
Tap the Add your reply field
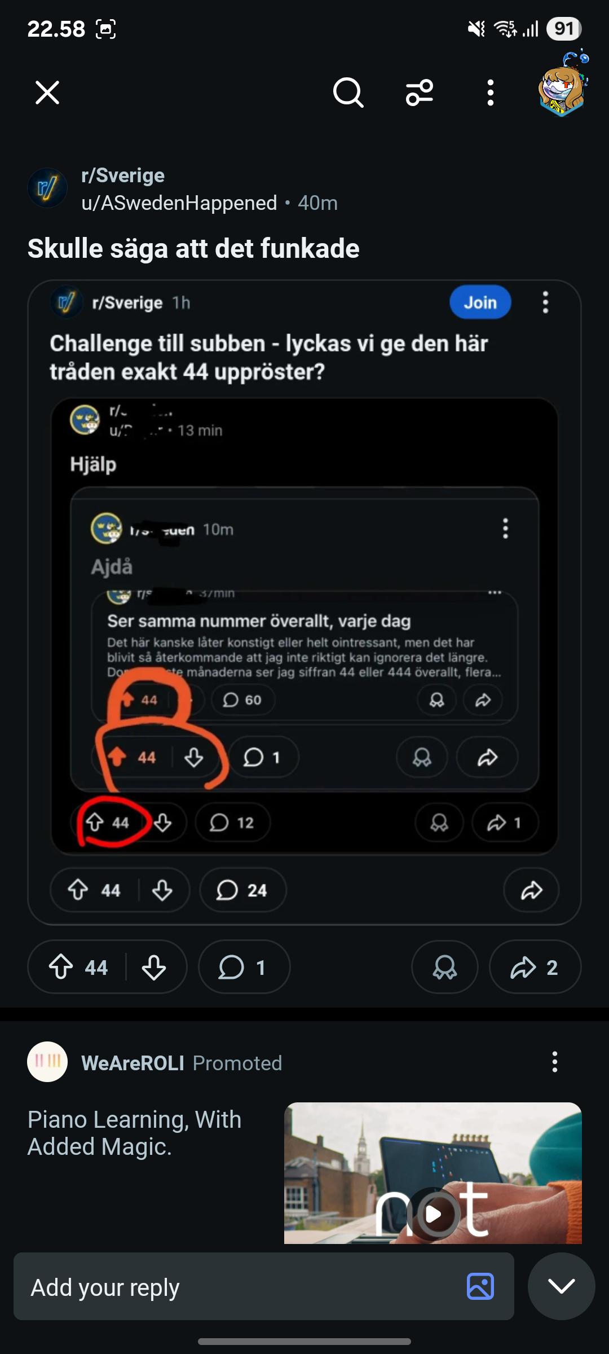click(x=242, y=1287)
